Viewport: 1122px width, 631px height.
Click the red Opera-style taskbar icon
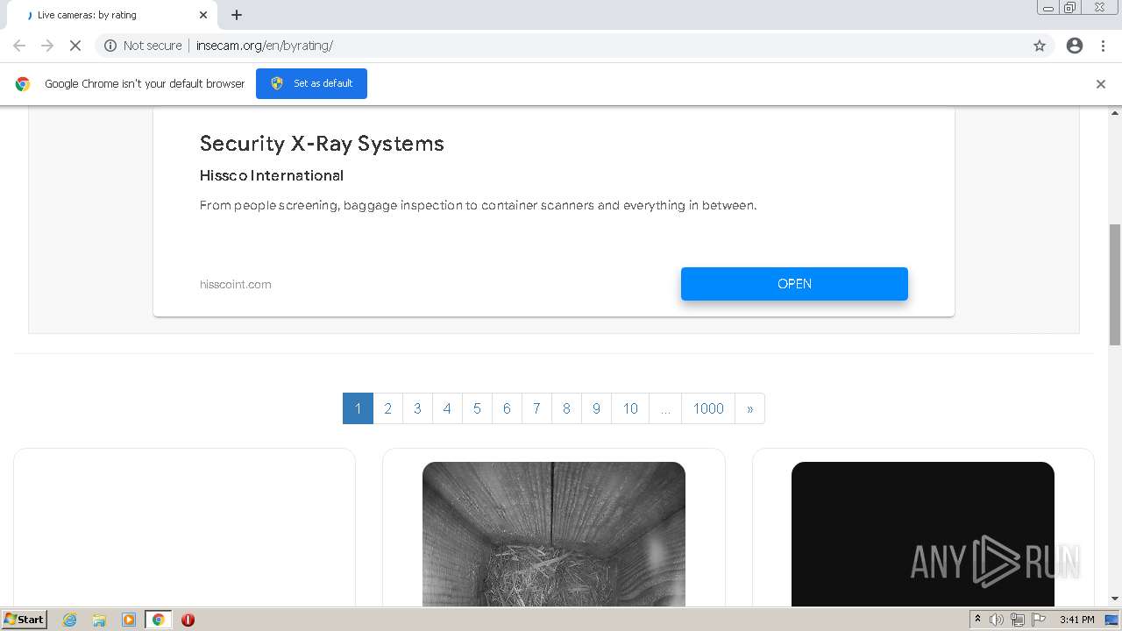pos(188,620)
